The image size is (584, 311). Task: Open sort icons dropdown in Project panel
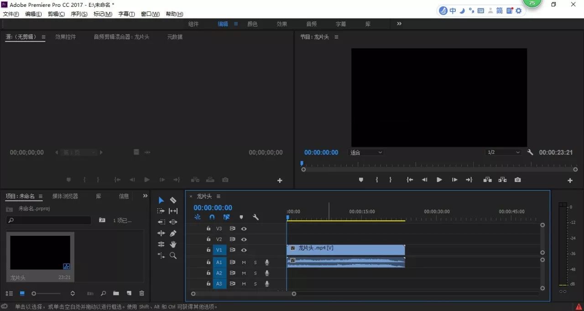tap(73, 293)
